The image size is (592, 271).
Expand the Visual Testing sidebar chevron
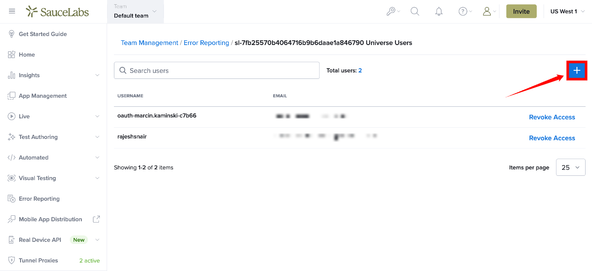(97, 178)
